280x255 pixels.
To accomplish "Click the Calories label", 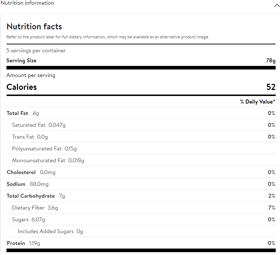I will point(22,87).
